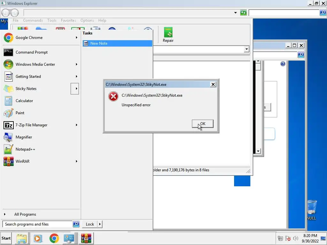327x245 pixels.
Task: Expand the WinRAR path dropdown
Action: (247, 49)
